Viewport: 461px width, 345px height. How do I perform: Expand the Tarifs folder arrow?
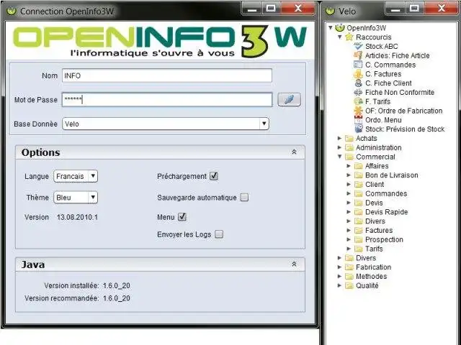[x=349, y=249]
